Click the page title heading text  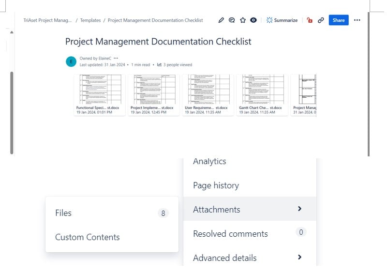coord(158,42)
